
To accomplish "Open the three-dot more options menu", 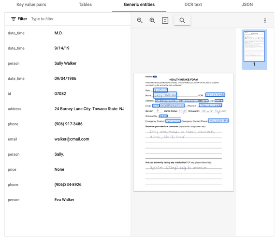I will coord(265,20).
